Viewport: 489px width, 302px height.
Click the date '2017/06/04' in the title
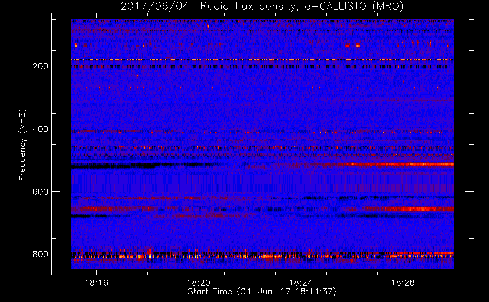(x=155, y=6)
